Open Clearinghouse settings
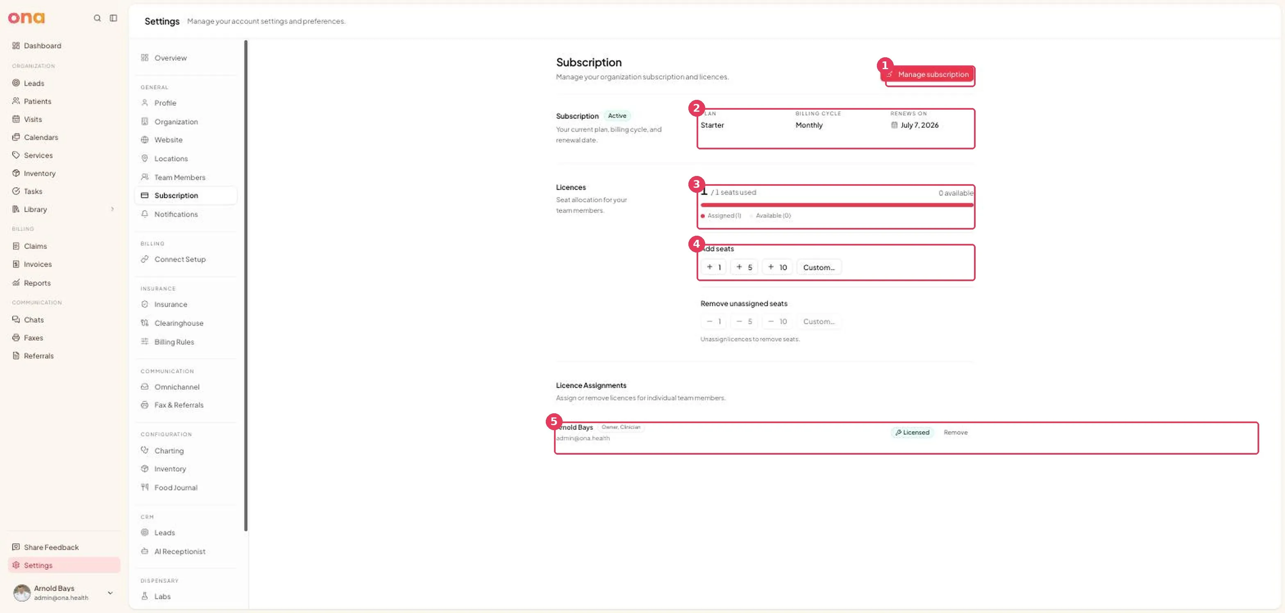The image size is (1285, 613). click(186, 323)
